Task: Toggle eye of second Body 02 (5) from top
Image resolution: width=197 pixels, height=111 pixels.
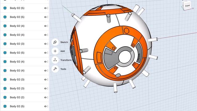Action: (x=45, y=17)
